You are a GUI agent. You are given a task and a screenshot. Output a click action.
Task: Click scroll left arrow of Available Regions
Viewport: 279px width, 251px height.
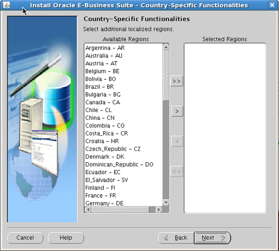88,209
